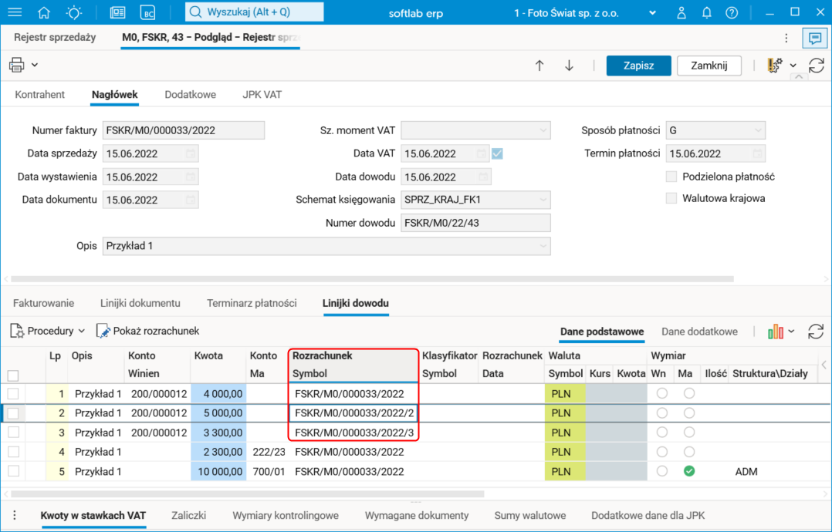This screenshot has height=532, width=832.
Task: Expand the company selector dropdown arrow
Action: [653, 12]
